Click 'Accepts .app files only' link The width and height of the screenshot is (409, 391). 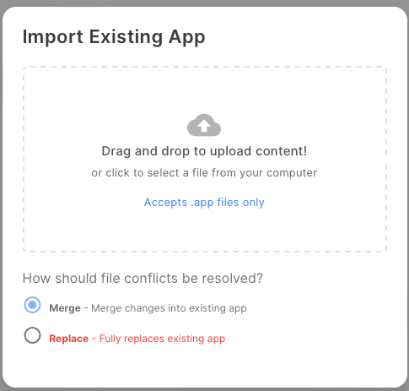tap(204, 203)
